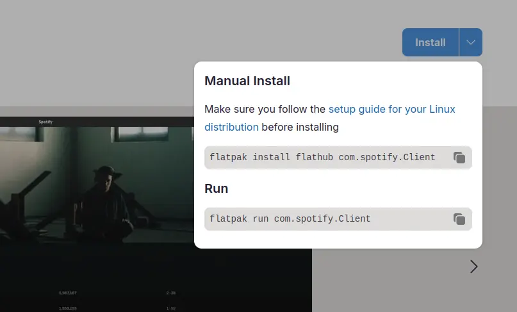Collapse the Install options dropdown arrow
Screen dimensions: 517x312
[471, 42]
